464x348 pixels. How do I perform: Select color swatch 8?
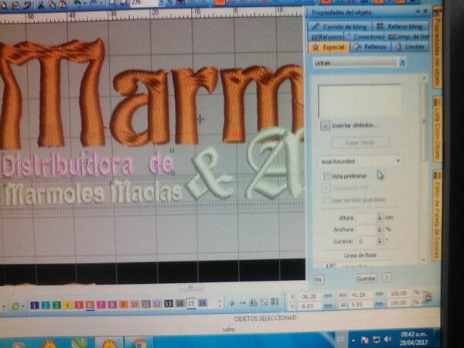click(112, 305)
